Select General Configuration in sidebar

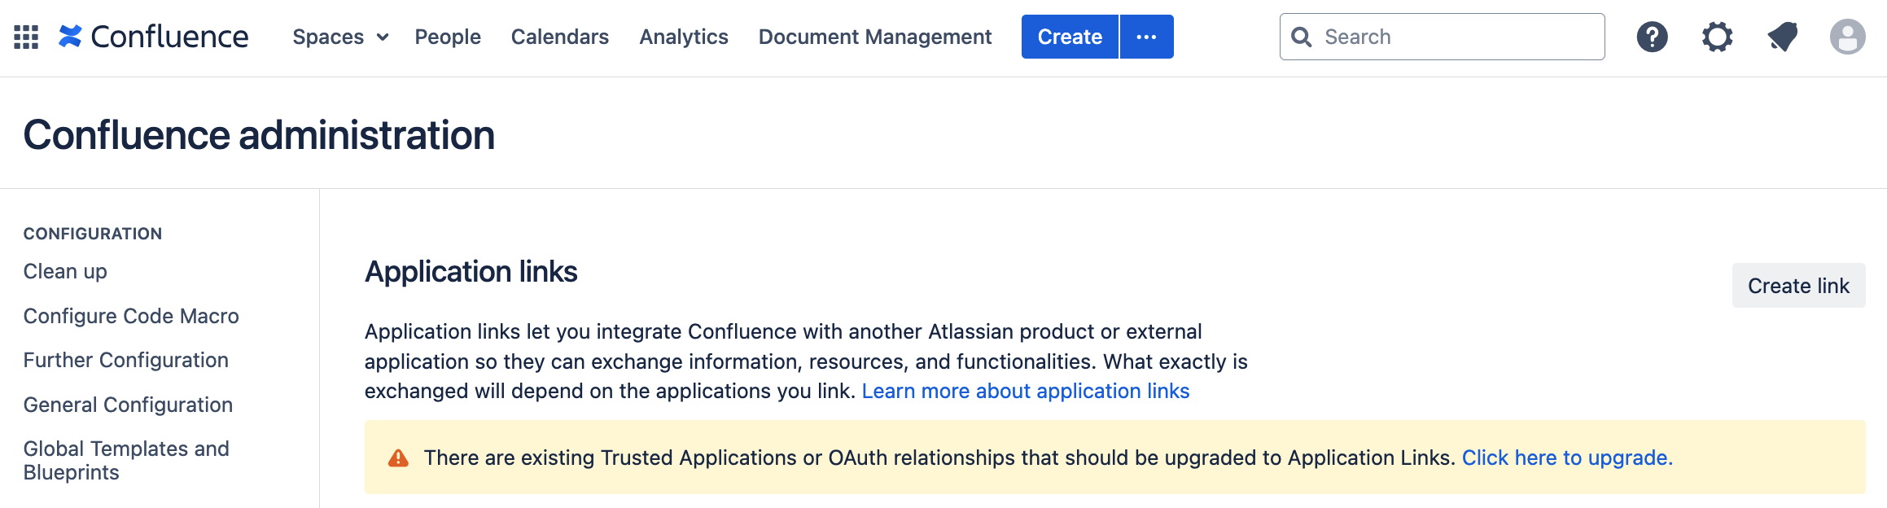[128, 405]
